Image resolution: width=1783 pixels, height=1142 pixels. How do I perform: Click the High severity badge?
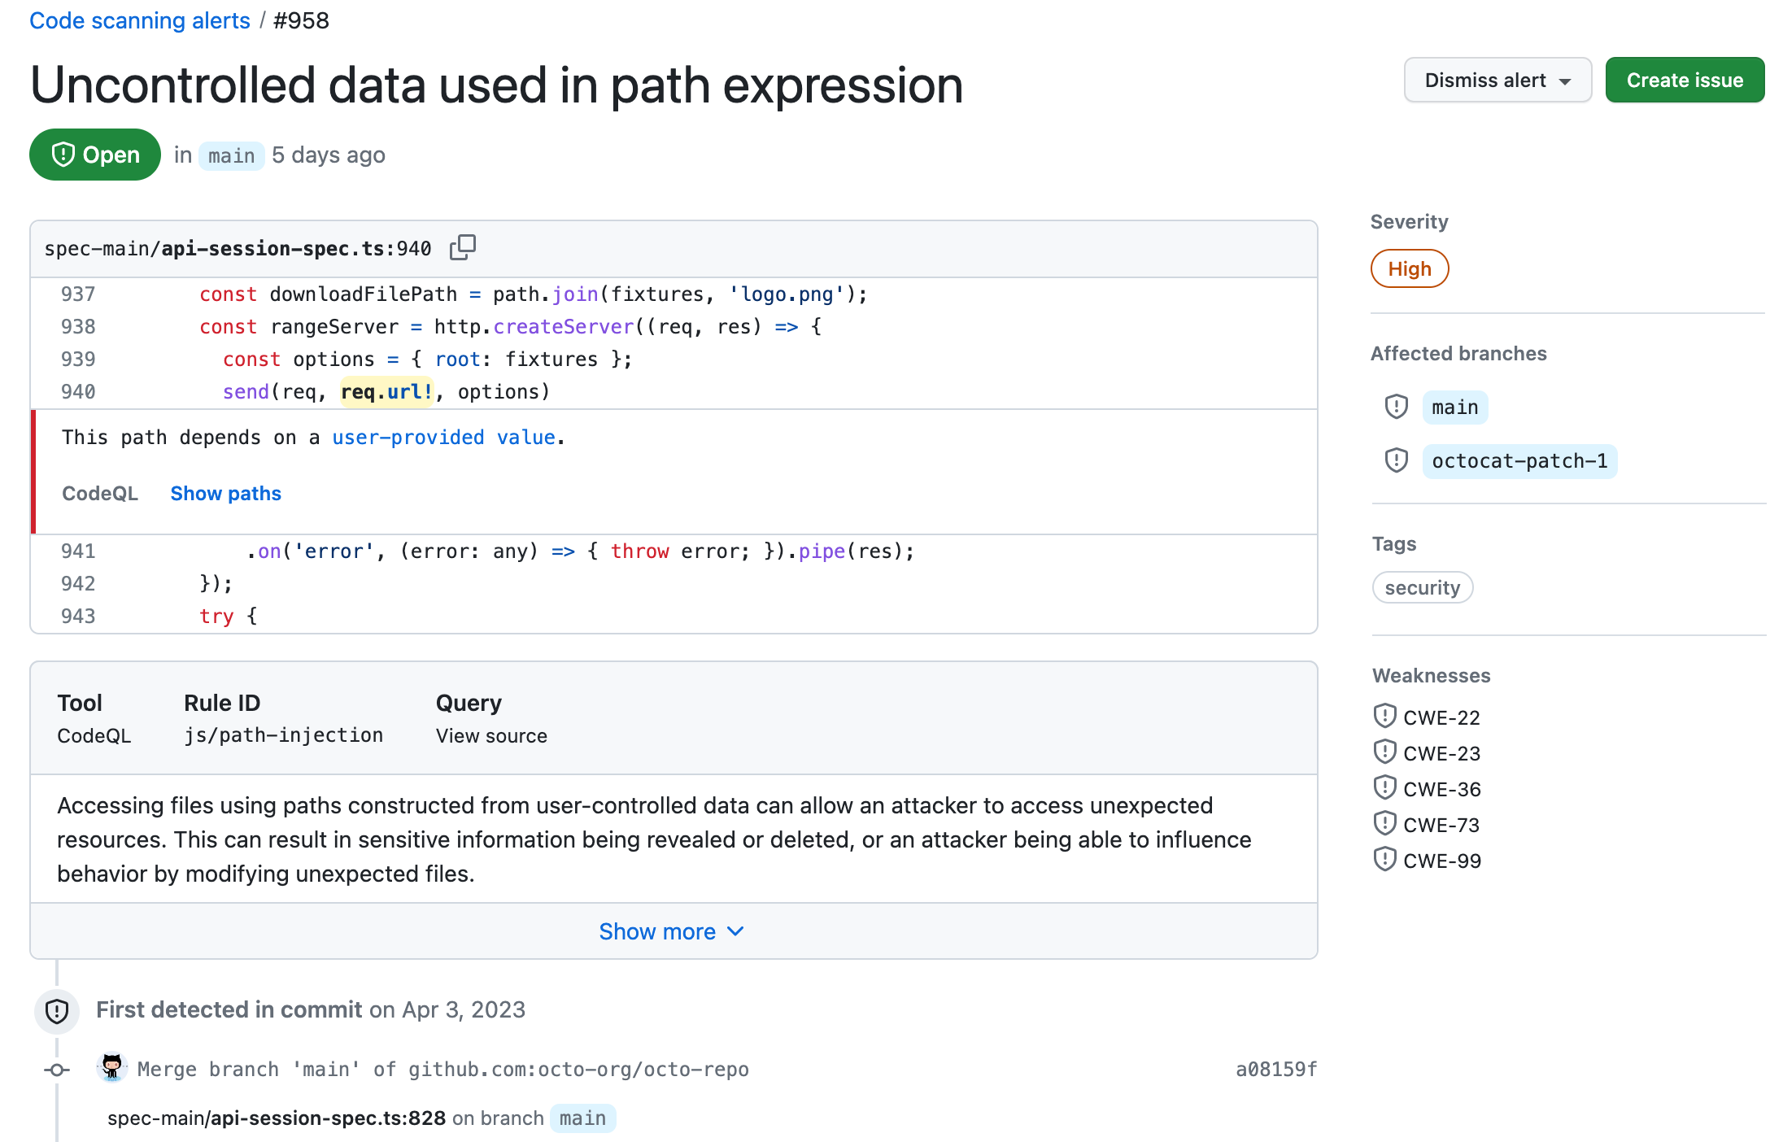(x=1411, y=269)
